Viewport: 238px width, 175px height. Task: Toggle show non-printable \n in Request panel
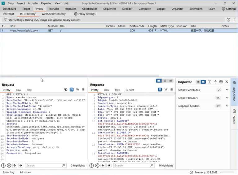point(77,89)
